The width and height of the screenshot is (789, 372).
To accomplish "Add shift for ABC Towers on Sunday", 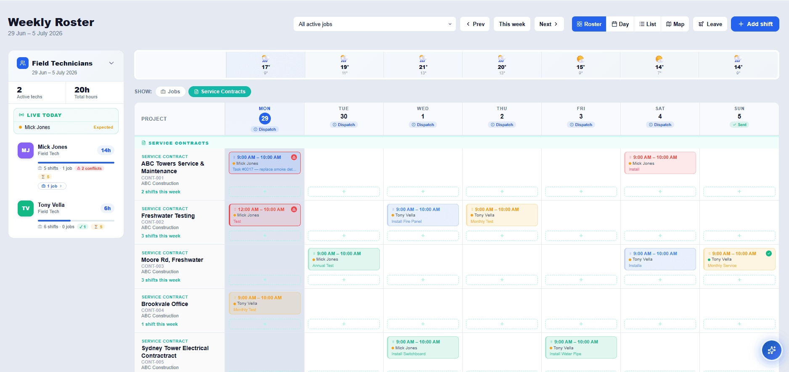I will [739, 192].
